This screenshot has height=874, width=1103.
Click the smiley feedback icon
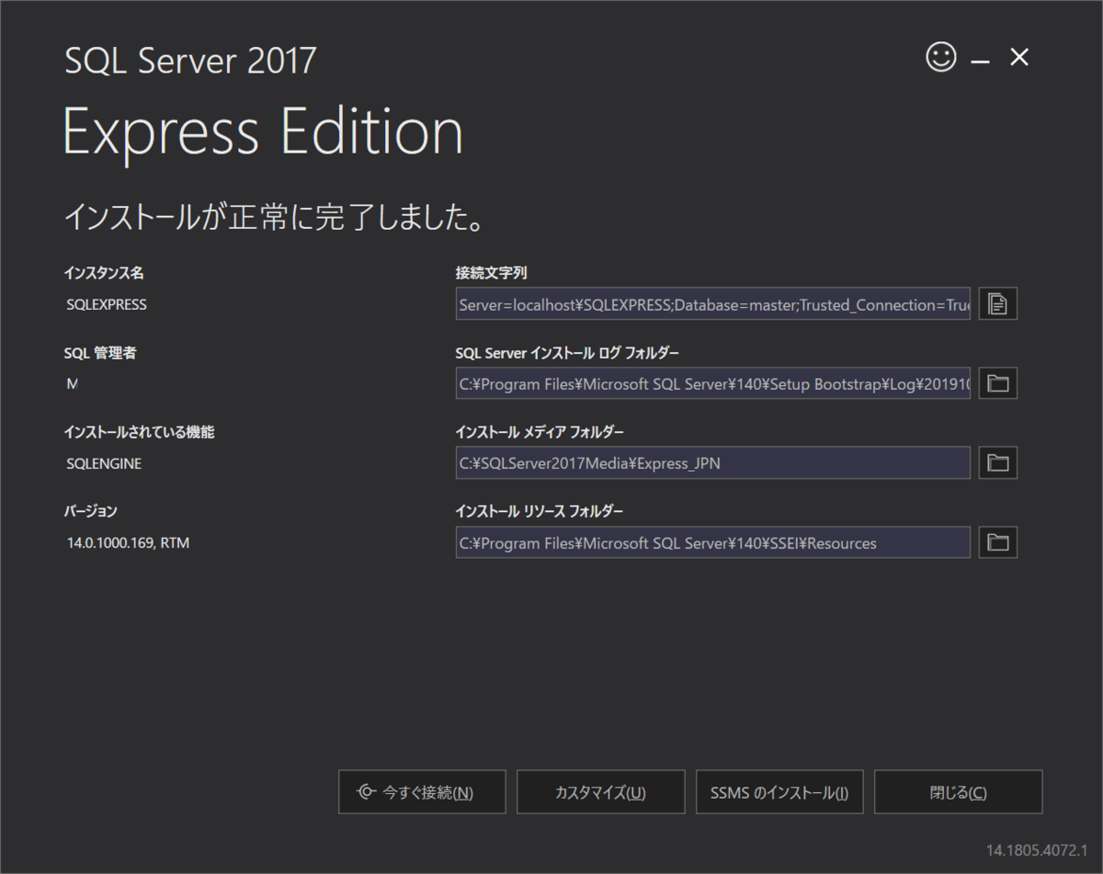pyautogui.click(x=940, y=58)
